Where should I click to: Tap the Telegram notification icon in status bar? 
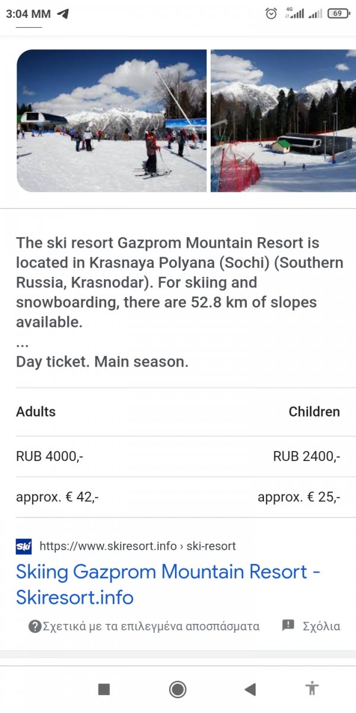63,14
